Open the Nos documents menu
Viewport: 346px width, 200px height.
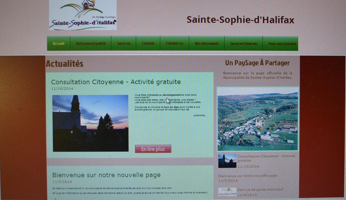[206, 44]
